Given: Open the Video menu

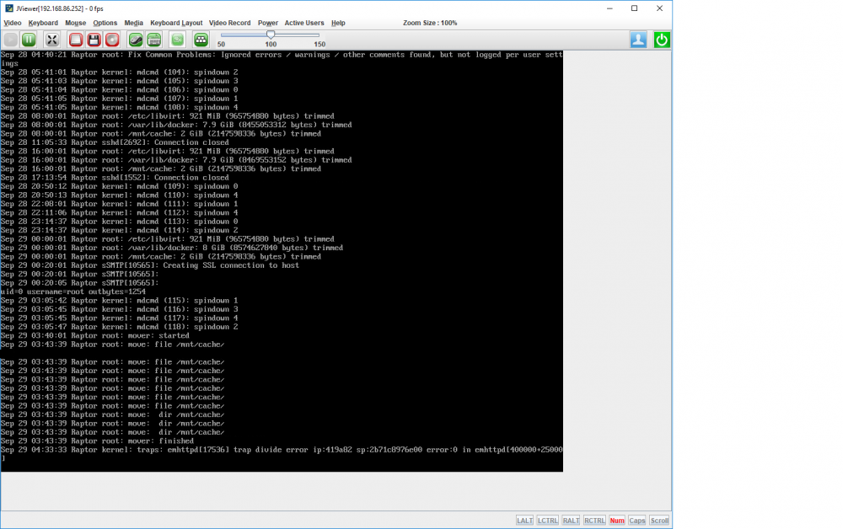Looking at the screenshot, I should [x=13, y=23].
